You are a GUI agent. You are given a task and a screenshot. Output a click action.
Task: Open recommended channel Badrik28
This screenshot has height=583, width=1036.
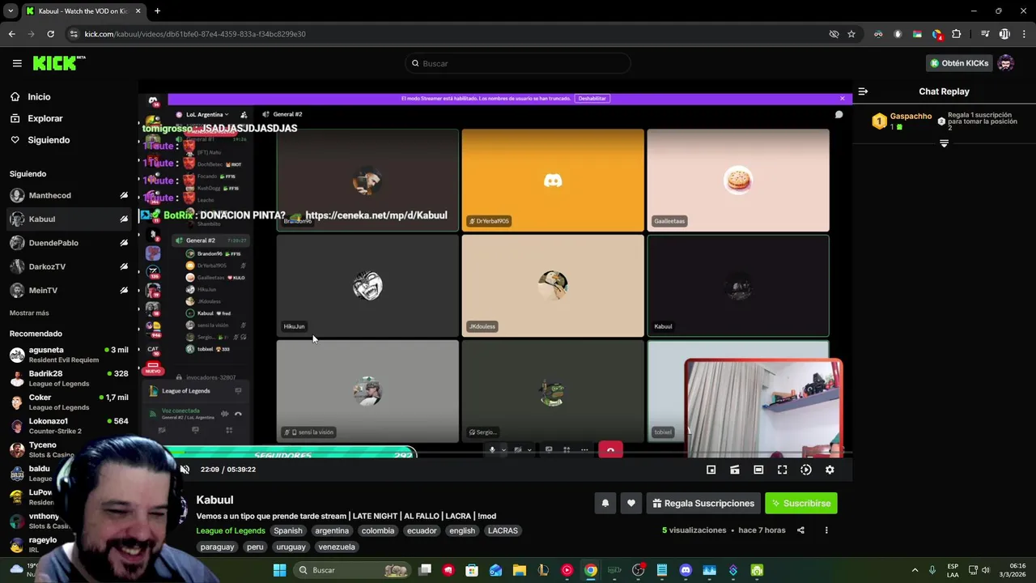[x=69, y=378]
